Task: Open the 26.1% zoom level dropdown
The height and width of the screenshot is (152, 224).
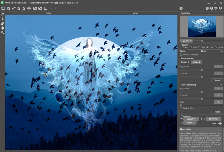Action: click(x=186, y=41)
